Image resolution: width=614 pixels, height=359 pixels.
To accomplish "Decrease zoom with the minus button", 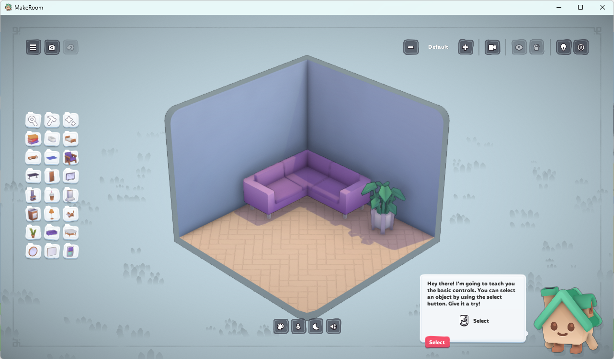I will 410,47.
